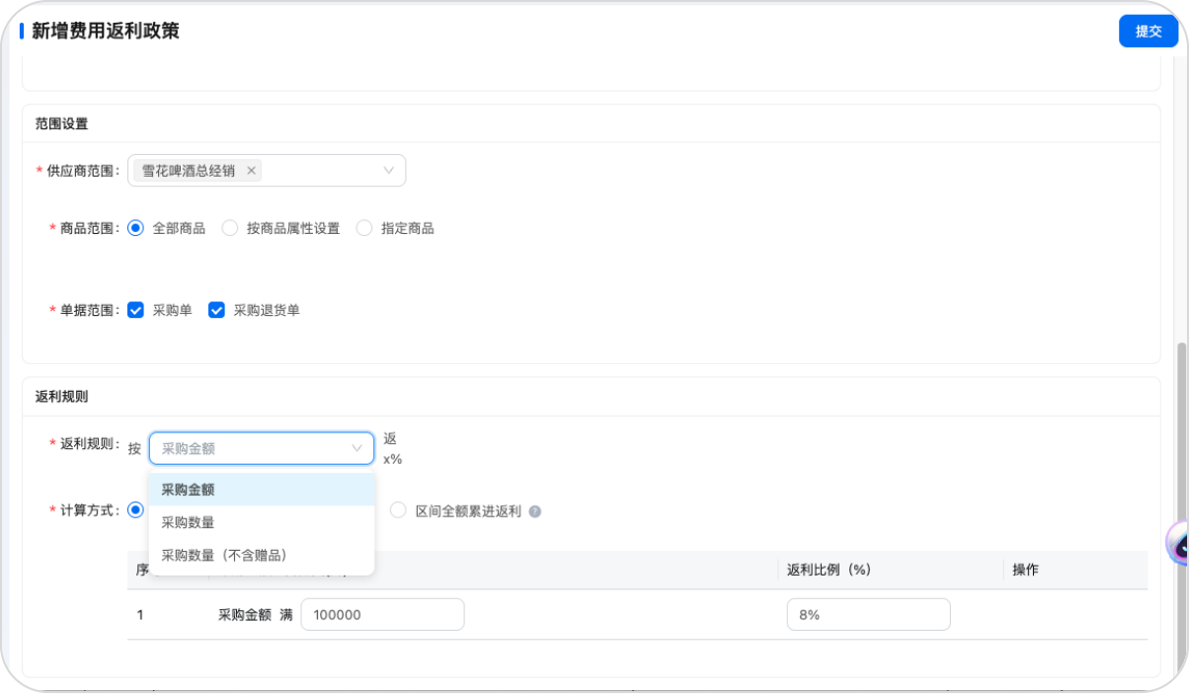Open the floating assistant avatar icon
This screenshot has height=694, width=1189.
click(1179, 542)
